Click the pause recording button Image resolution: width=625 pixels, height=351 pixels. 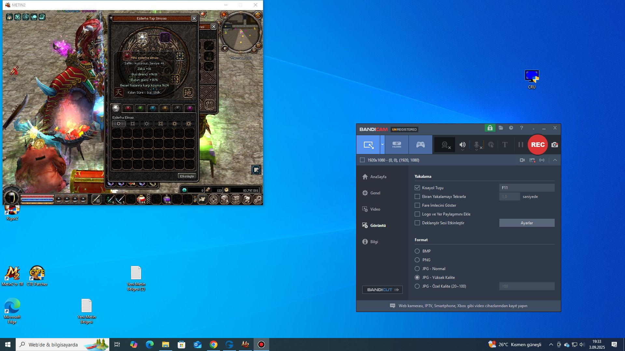[x=521, y=145]
